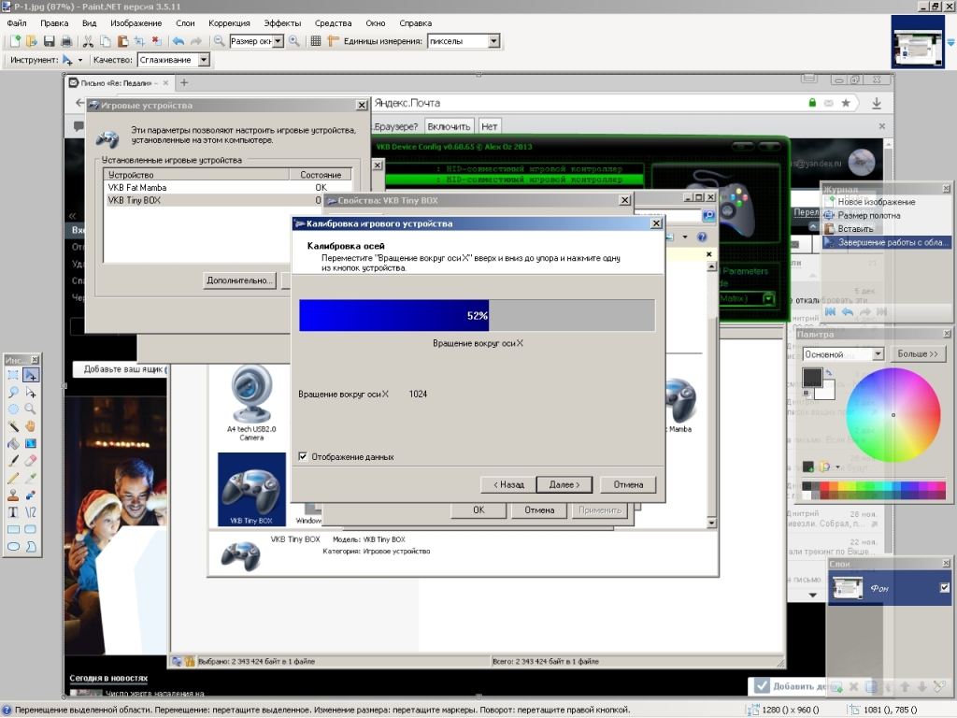957x718 pixels.
Task: Select the Zoom tool in Tools panel
Action: click(x=31, y=409)
